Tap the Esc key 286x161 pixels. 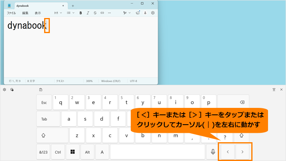tap(44, 103)
